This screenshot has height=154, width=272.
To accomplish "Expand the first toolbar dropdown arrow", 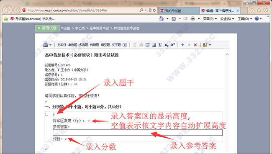I will [x=50, y=45].
